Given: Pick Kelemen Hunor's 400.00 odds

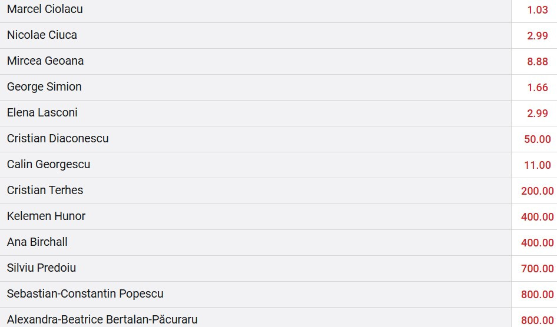Looking at the screenshot, I should click(x=537, y=217).
